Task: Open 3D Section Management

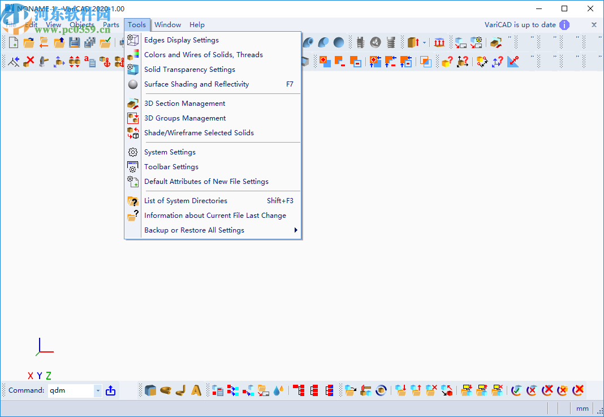Action: point(213,104)
